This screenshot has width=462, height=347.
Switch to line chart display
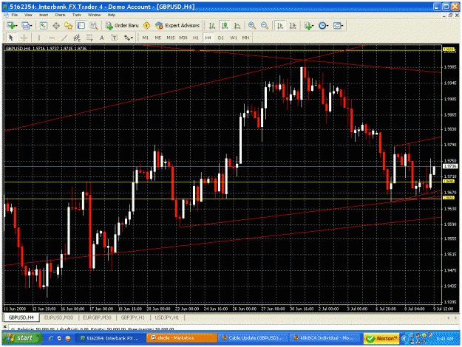coord(237,26)
